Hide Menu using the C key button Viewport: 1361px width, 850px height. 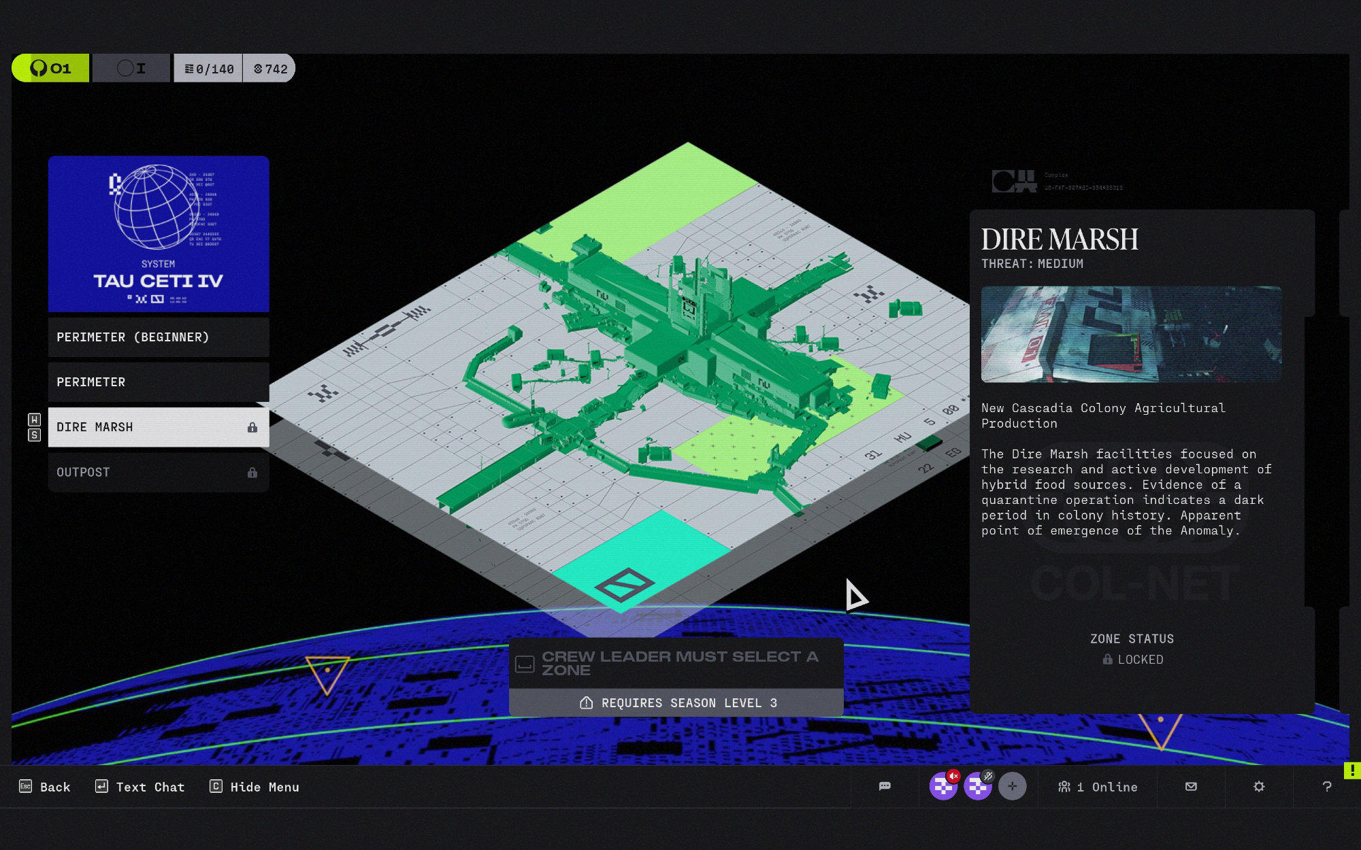pos(255,787)
